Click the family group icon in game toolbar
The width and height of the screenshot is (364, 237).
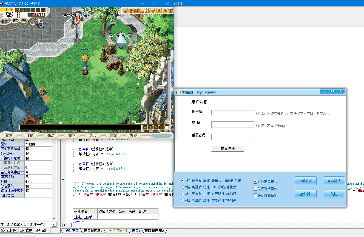[153, 11]
